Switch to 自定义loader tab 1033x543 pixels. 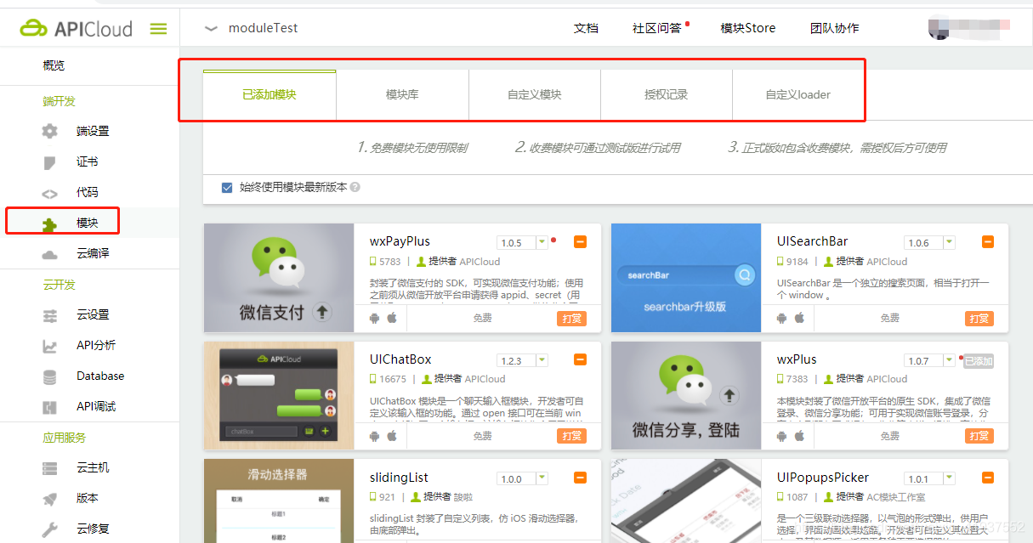click(x=798, y=94)
